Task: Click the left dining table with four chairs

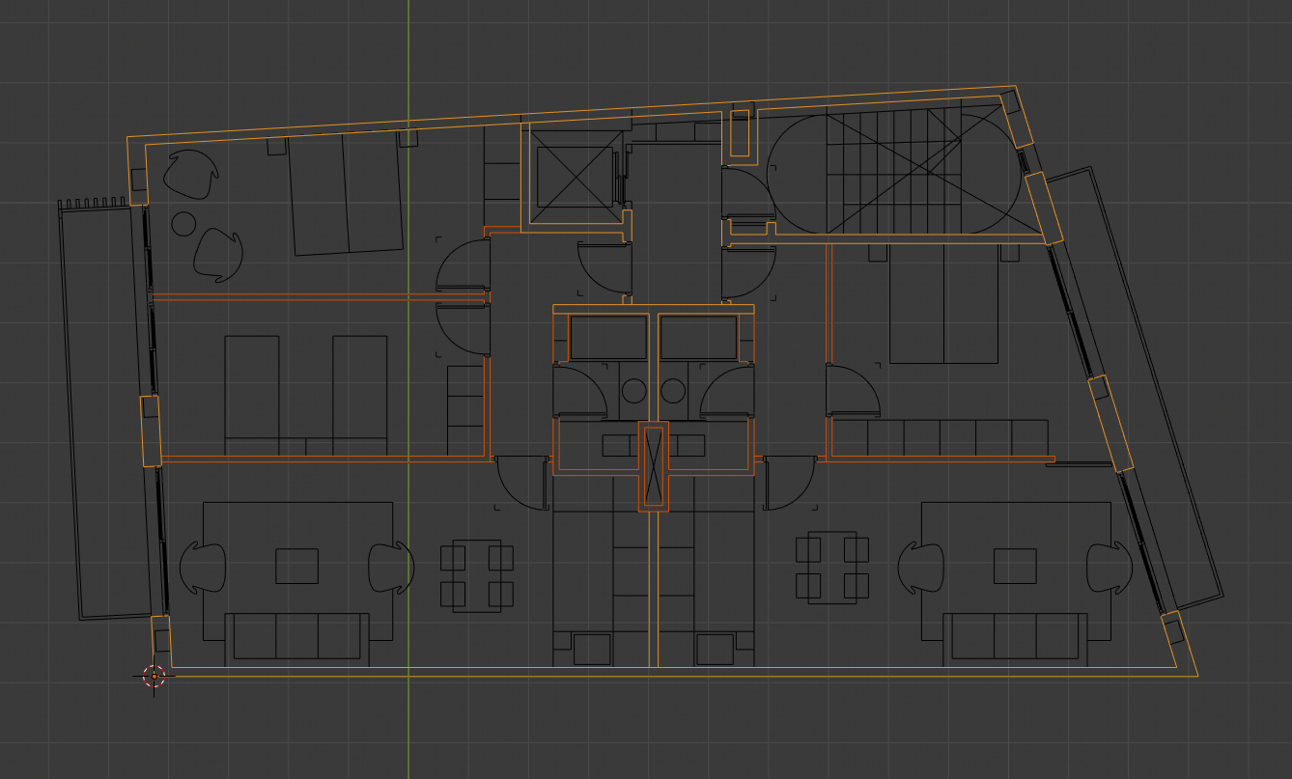Action: coord(477,575)
